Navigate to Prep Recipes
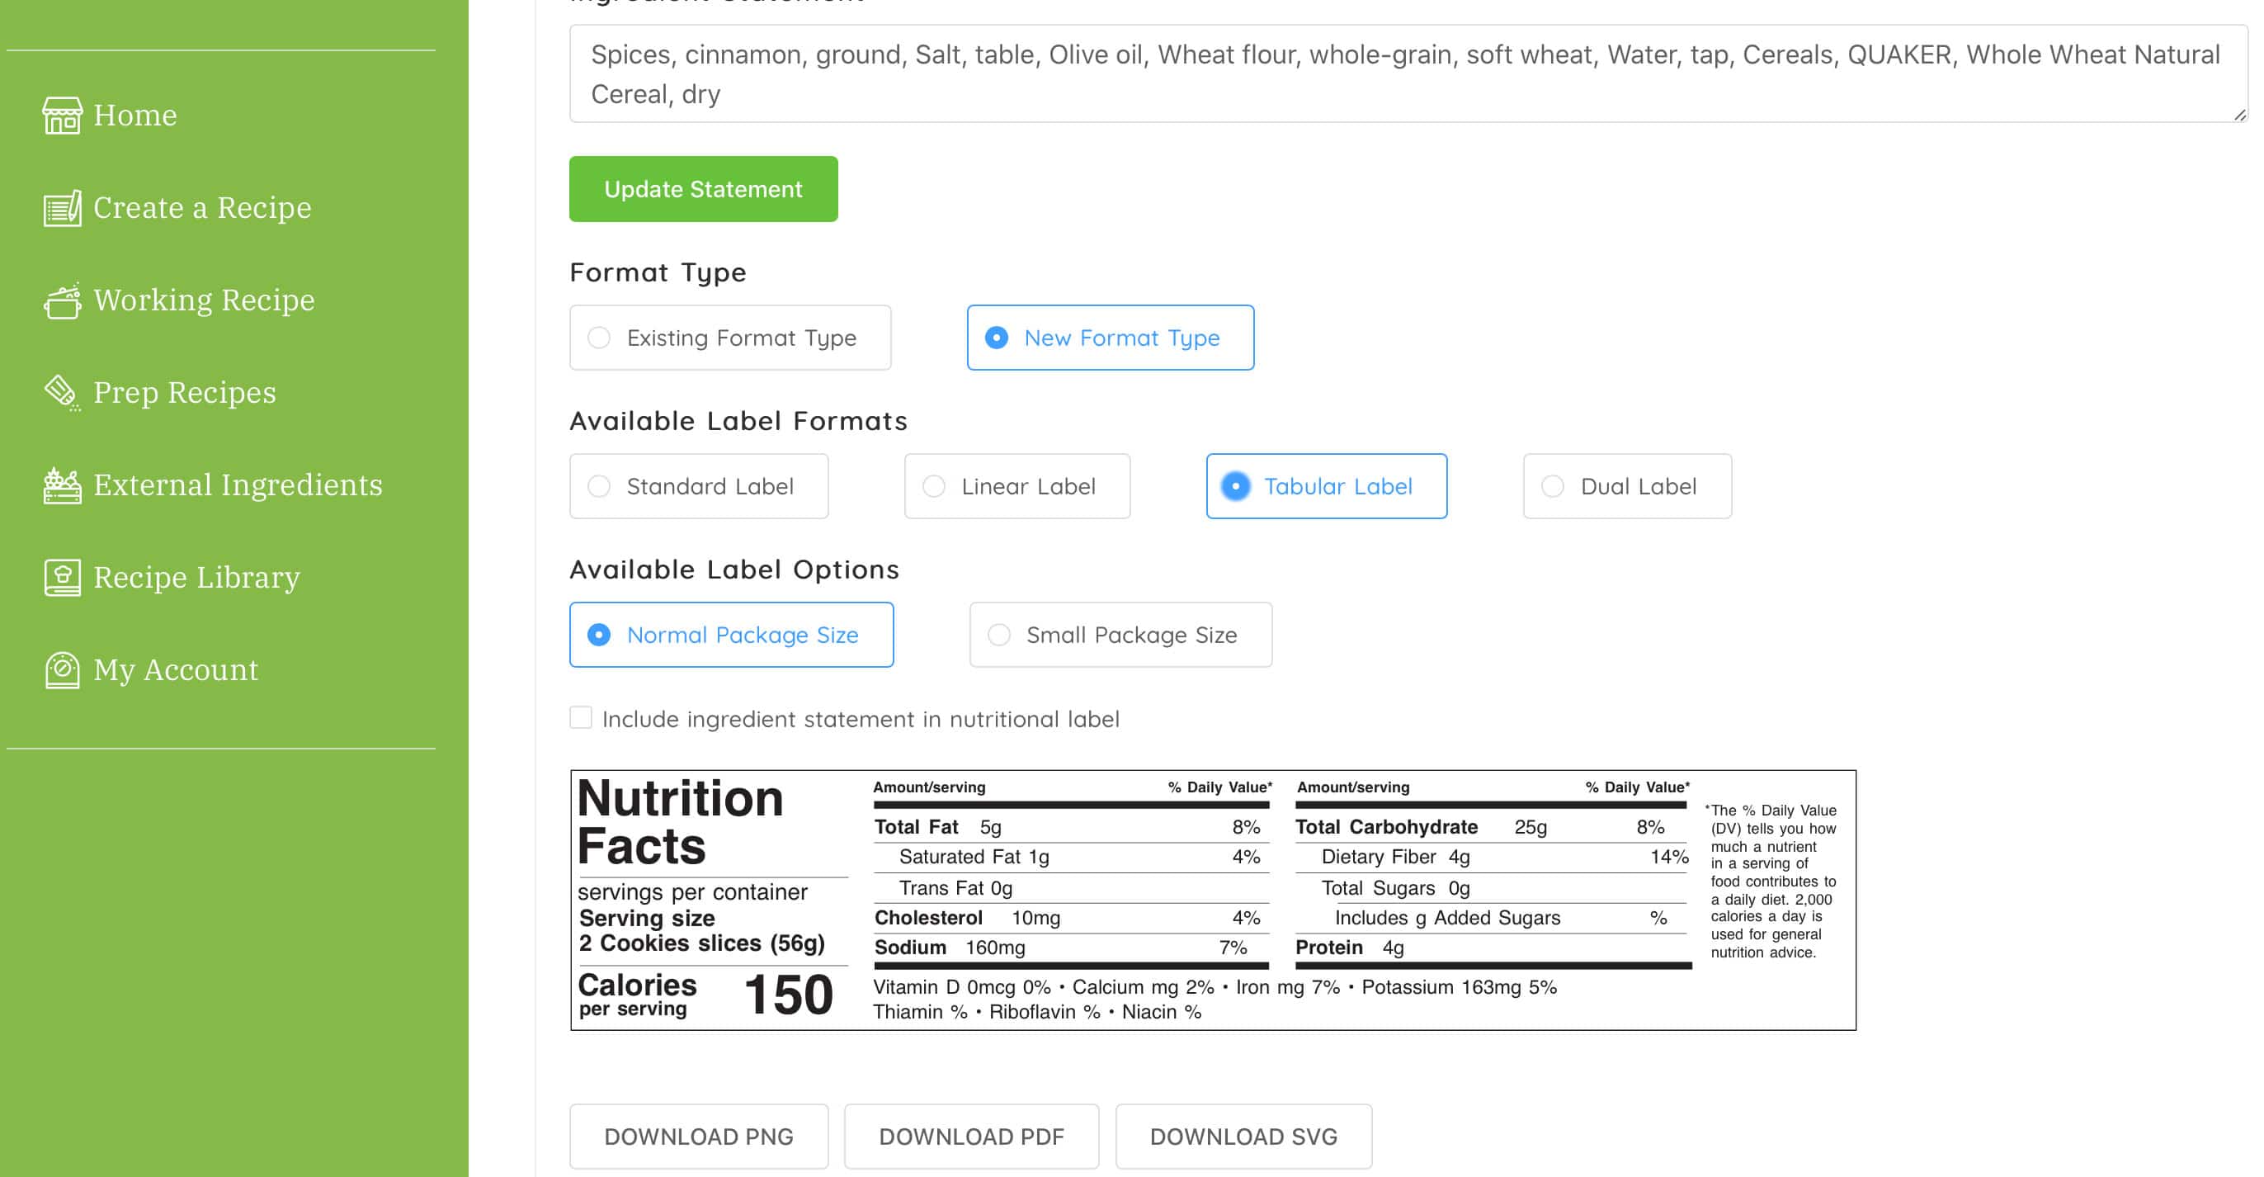2264x1177 pixels. coord(184,392)
